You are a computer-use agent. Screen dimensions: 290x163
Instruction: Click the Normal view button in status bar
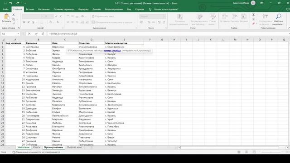click(239, 152)
